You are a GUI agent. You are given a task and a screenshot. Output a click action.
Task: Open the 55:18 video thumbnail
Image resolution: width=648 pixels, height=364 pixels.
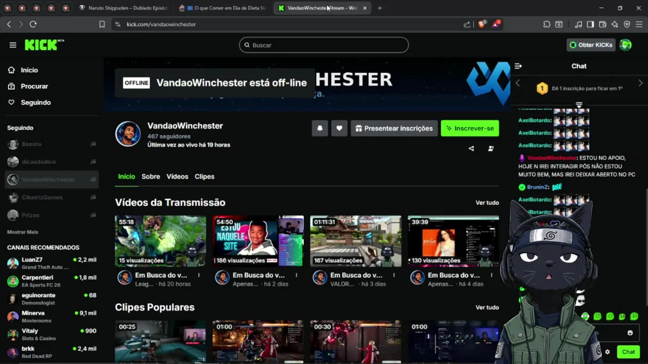[160, 241]
